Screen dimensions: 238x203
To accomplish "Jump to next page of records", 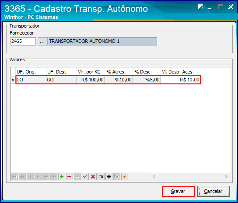I will pos(46,177).
